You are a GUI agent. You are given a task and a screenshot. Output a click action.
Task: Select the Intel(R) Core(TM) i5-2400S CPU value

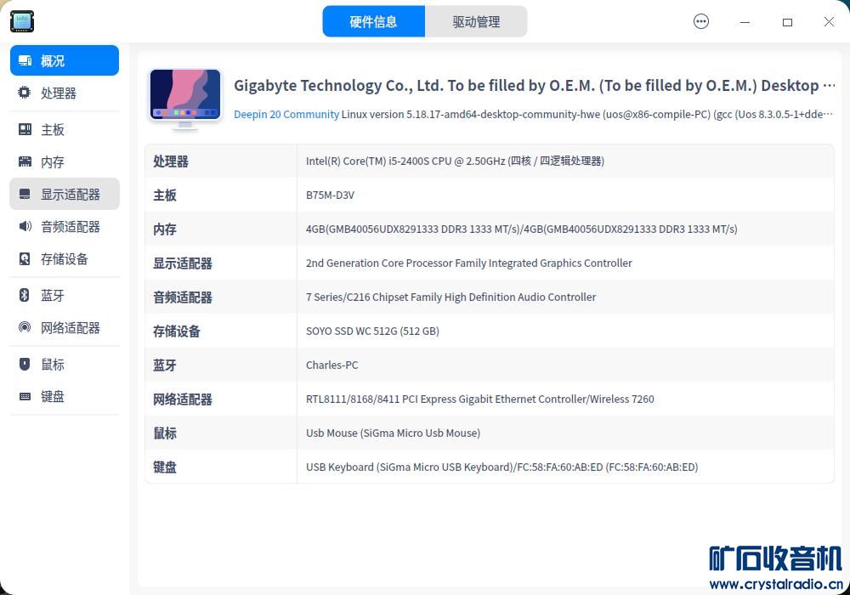(x=455, y=161)
